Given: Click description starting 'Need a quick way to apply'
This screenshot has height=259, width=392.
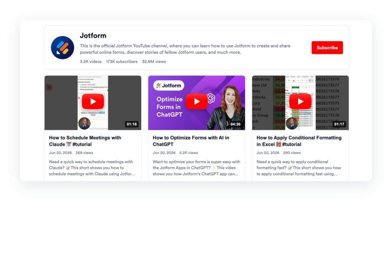Looking at the screenshot, I should point(299,168).
